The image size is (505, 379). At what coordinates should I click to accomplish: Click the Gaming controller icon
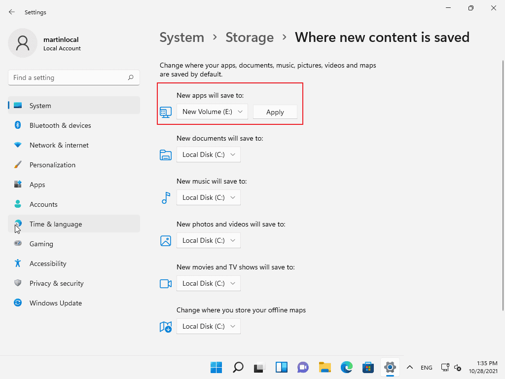(18, 243)
